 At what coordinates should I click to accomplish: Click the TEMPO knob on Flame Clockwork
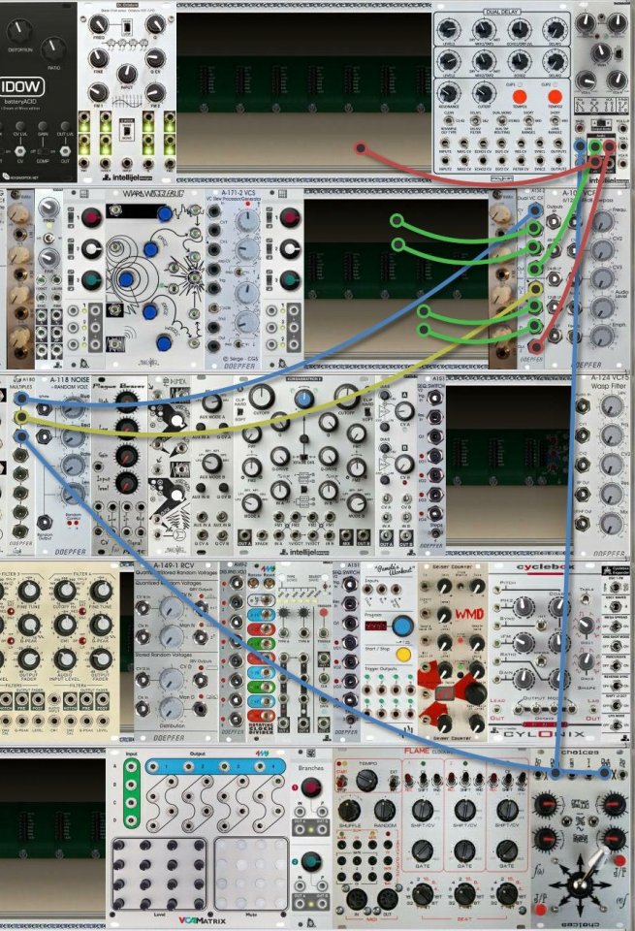[x=366, y=781]
